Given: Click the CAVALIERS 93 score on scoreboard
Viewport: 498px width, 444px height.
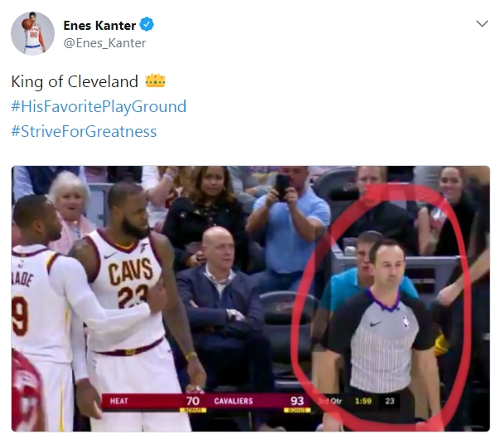Looking at the screenshot, I should coord(259,401).
